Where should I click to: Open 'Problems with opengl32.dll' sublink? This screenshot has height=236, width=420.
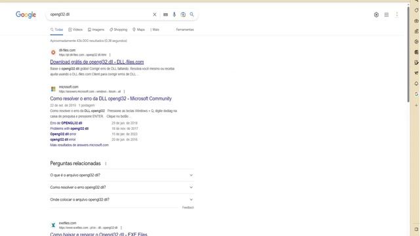coord(70,128)
